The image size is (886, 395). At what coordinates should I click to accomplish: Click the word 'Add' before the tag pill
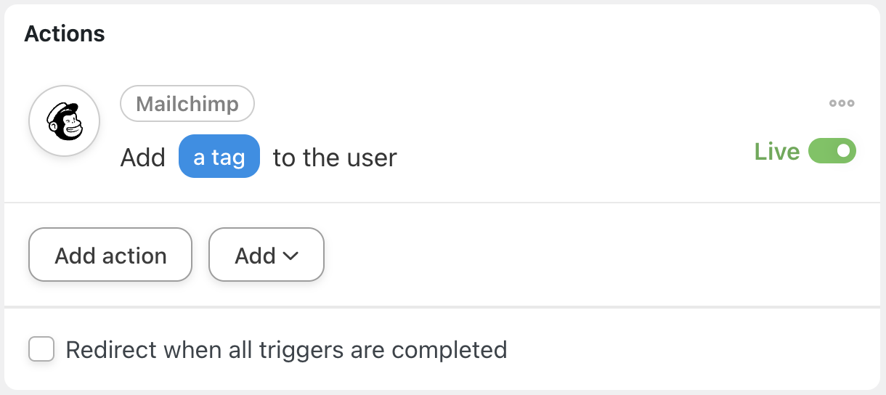coord(142,158)
